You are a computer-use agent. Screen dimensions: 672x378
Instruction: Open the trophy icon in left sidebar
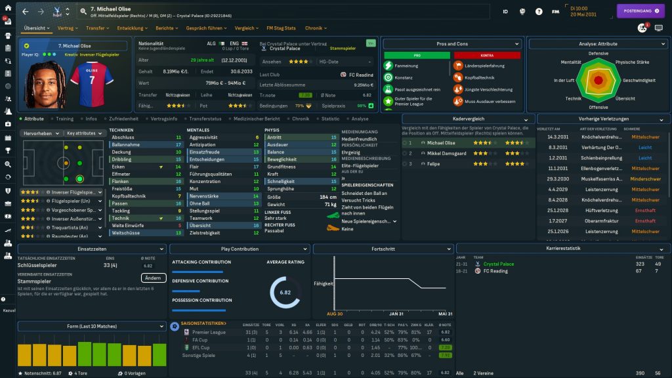[x=8, y=149]
